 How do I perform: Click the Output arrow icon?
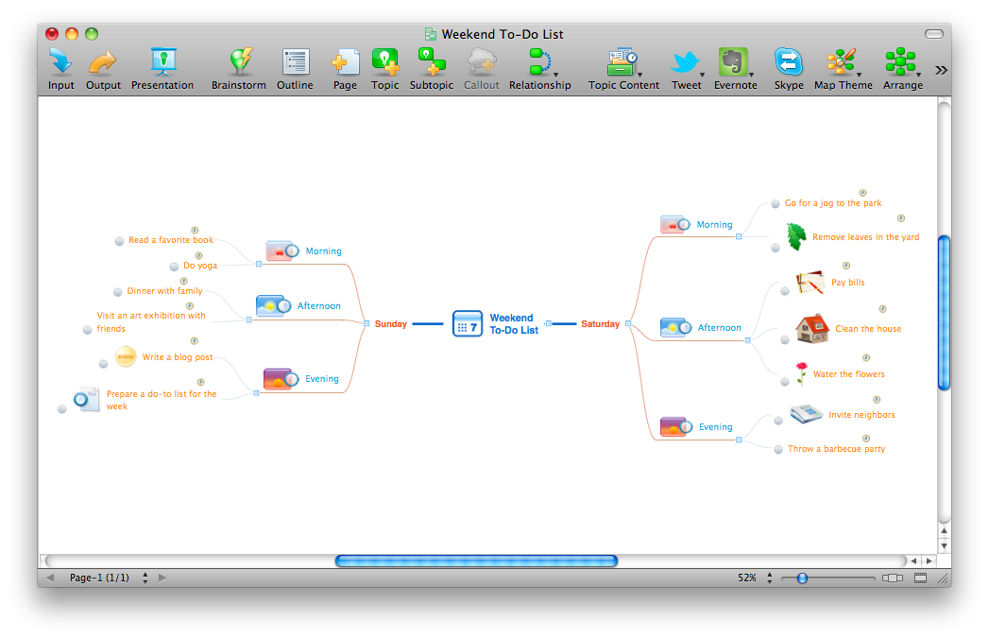pos(103,61)
